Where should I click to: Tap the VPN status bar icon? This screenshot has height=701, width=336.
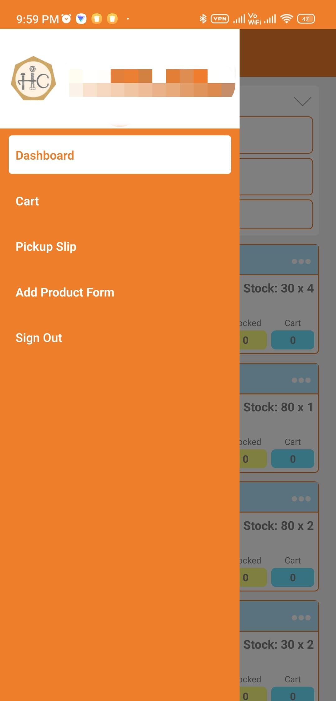pos(220,19)
